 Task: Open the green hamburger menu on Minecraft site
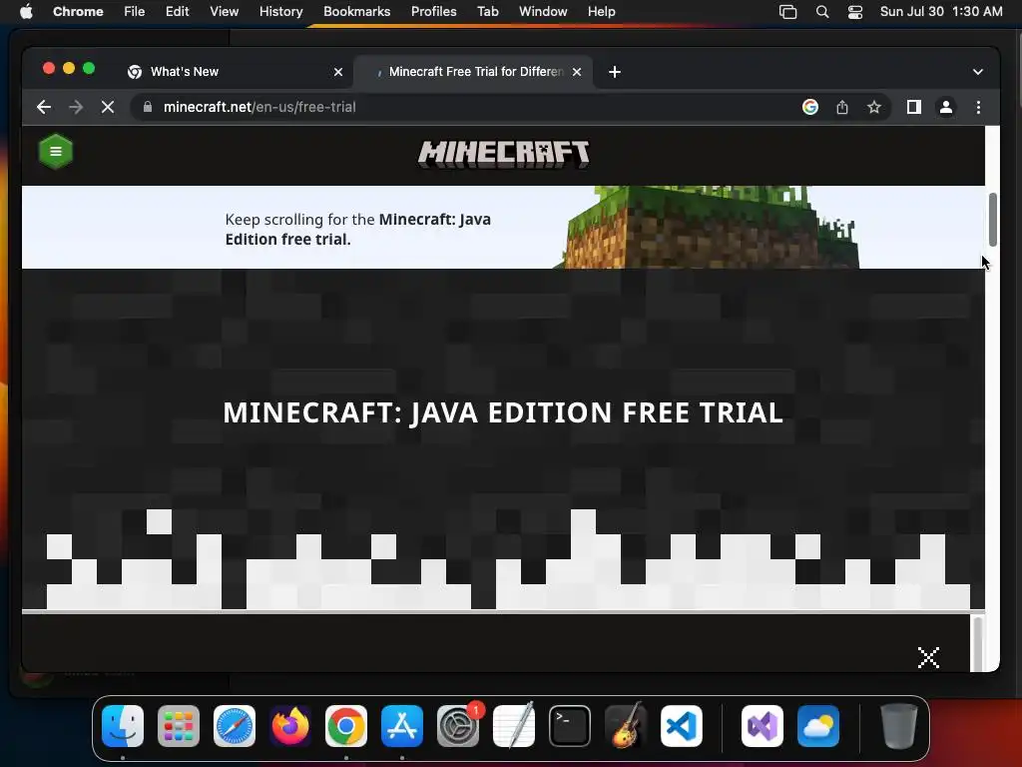point(56,152)
